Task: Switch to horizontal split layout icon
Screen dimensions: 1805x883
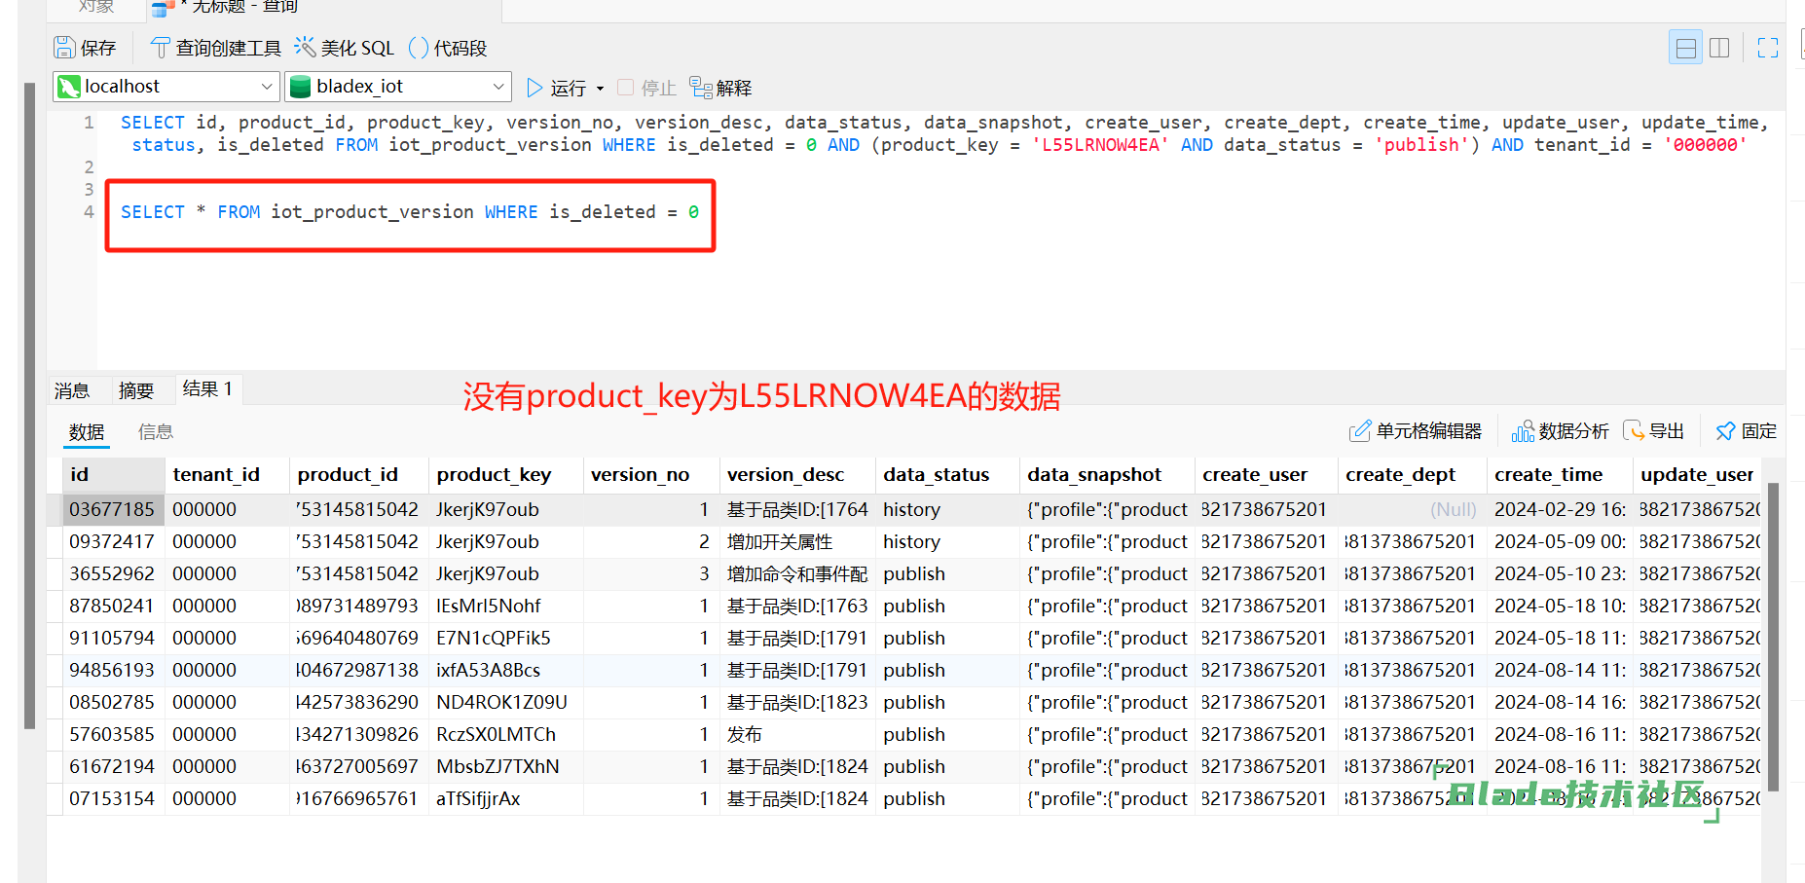Action: (x=1686, y=48)
